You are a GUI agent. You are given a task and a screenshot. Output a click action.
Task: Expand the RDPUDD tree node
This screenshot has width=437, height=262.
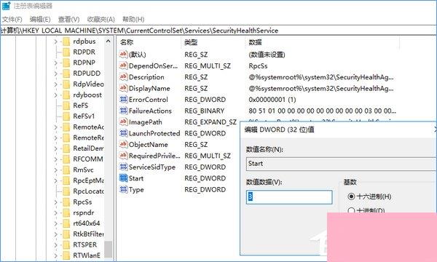55,74
